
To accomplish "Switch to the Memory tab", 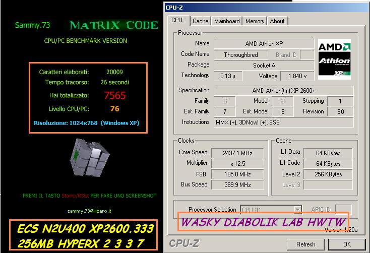I will (255, 21).
